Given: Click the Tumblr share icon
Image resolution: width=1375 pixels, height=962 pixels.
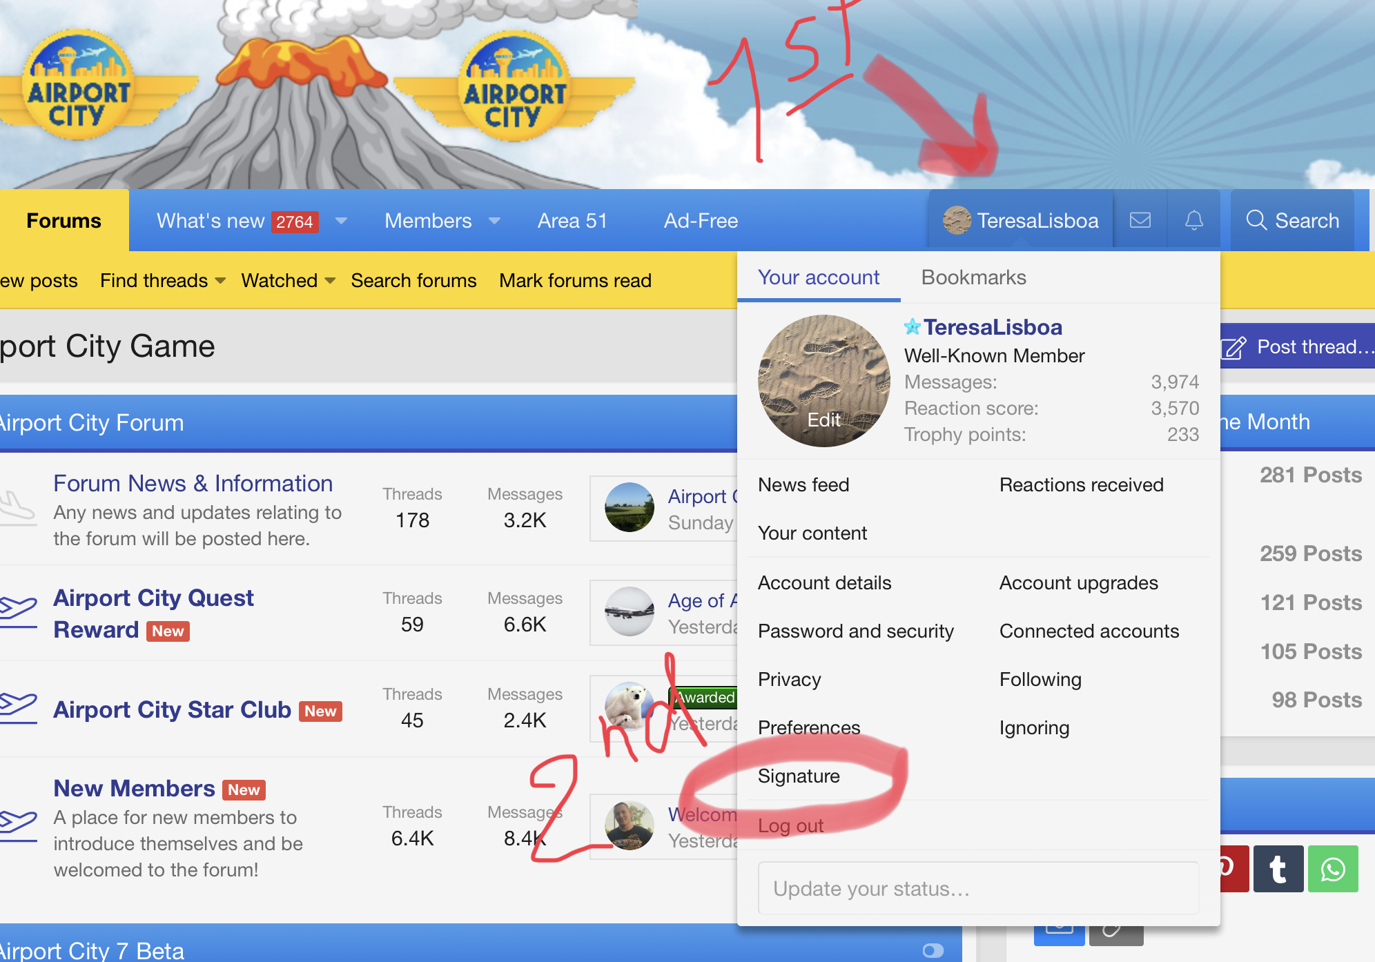Looking at the screenshot, I should click(1278, 869).
